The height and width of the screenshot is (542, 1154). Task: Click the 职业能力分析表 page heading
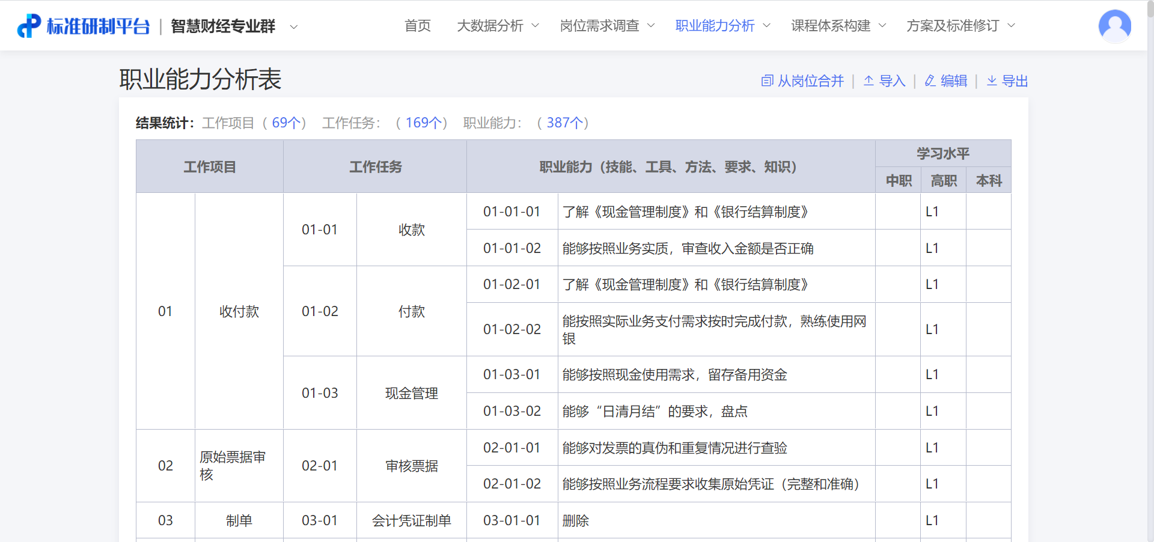coord(200,79)
